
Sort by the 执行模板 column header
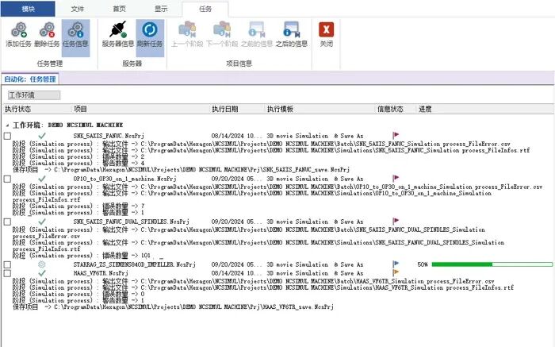pos(281,109)
